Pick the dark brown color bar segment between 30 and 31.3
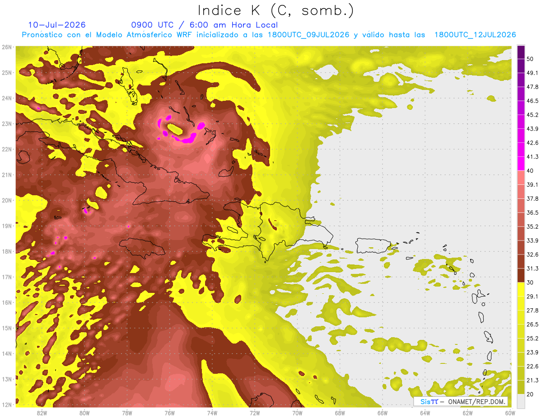The width and height of the screenshot is (542, 419). click(x=521, y=276)
